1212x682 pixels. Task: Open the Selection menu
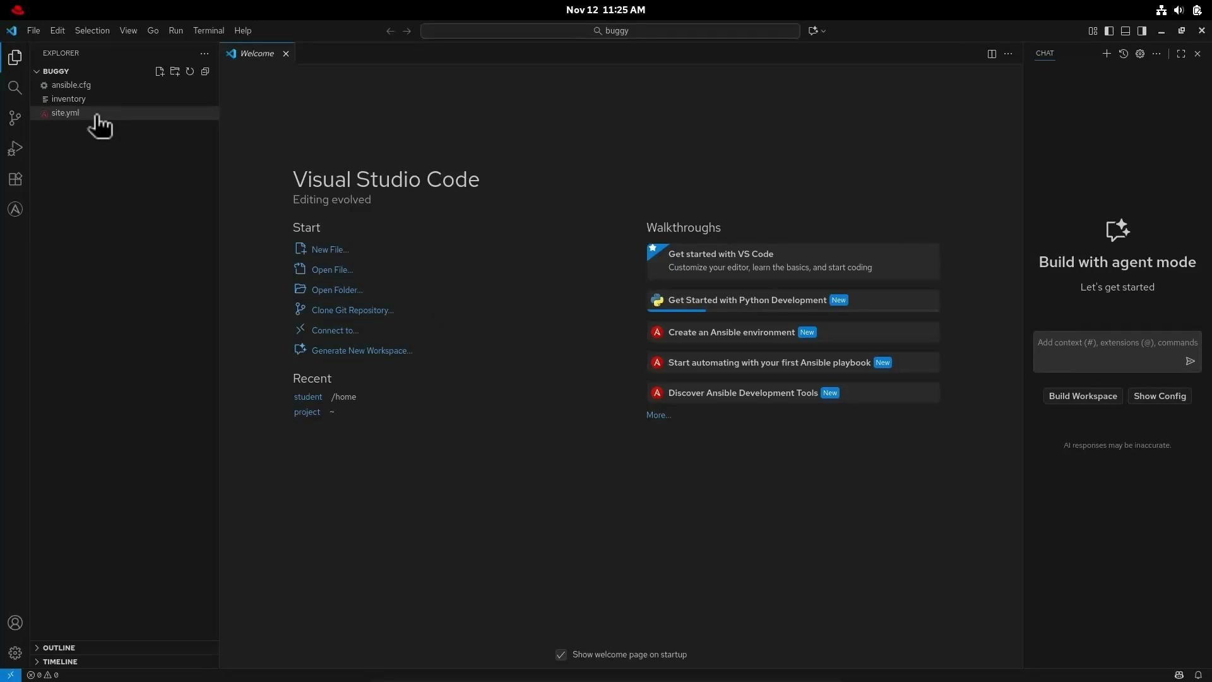pos(92,31)
